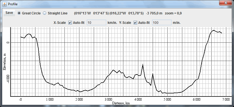Viewport: 234px width, 107px height.
Task: Click the 3 000 distance tick label
Action: coord(108,100)
